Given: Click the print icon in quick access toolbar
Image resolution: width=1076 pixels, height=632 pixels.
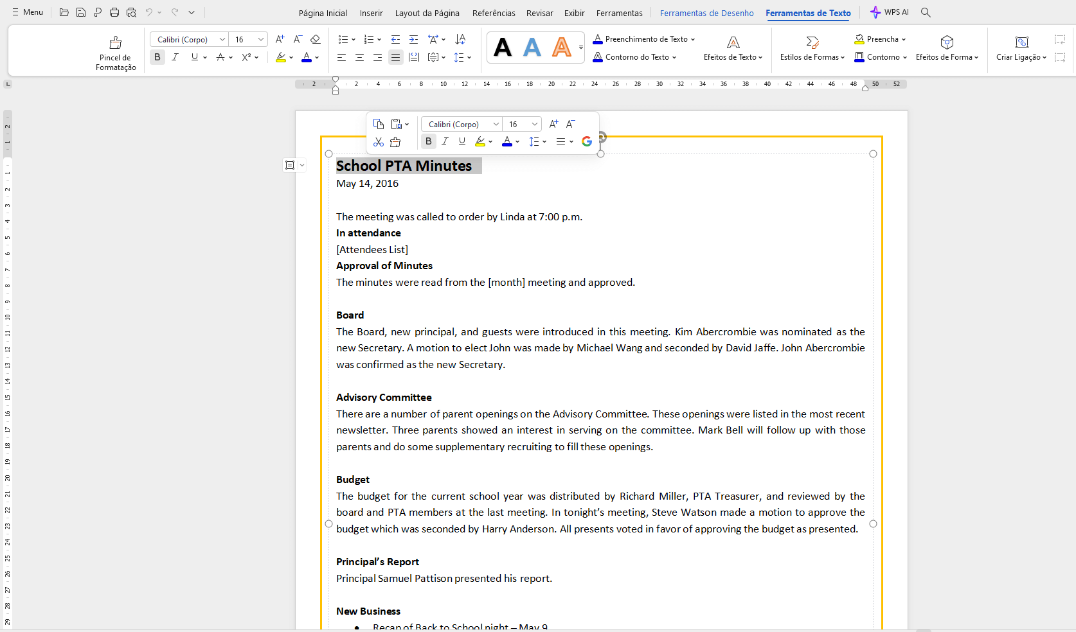Looking at the screenshot, I should [114, 12].
